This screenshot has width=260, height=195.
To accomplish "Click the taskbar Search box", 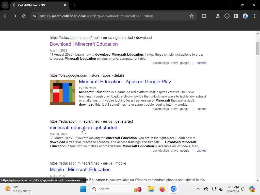I will point(117,189).
